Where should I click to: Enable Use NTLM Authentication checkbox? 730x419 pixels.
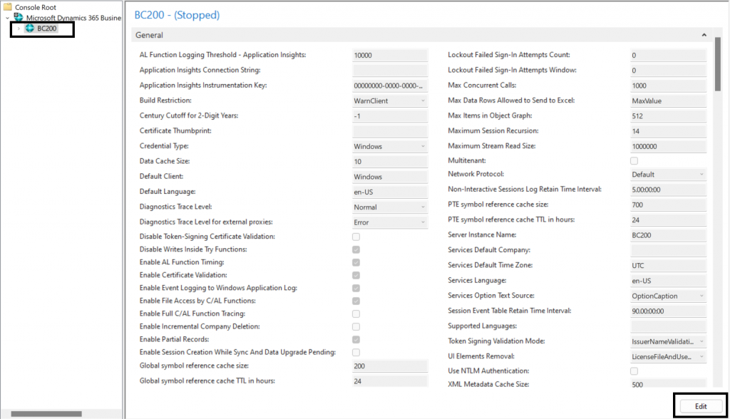(x=634, y=371)
